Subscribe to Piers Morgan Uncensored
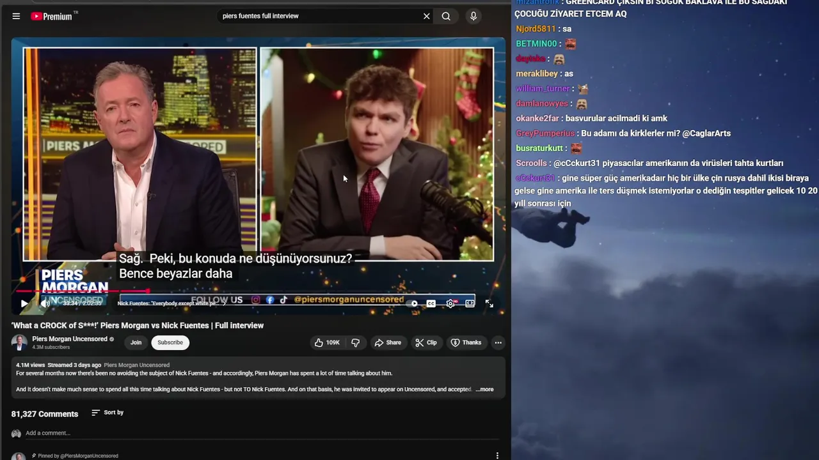Viewport: 819px width, 460px height. 170,342
